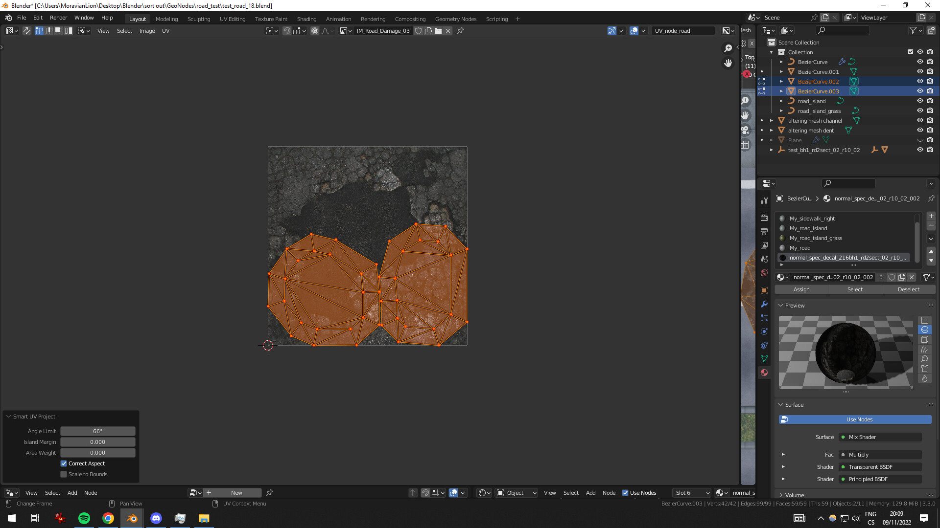The width and height of the screenshot is (940, 528).
Task: Open the Material Properties tab
Action: pyautogui.click(x=764, y=372)
